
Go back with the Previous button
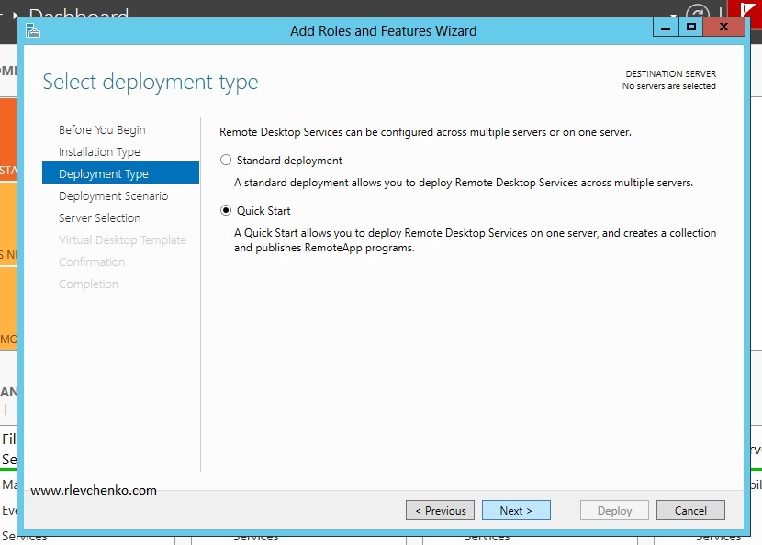tap(440, 511)
